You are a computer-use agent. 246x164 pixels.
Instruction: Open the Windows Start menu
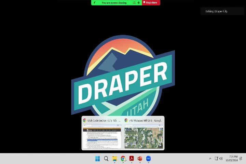pyautogui.click(x=97, y=159)
